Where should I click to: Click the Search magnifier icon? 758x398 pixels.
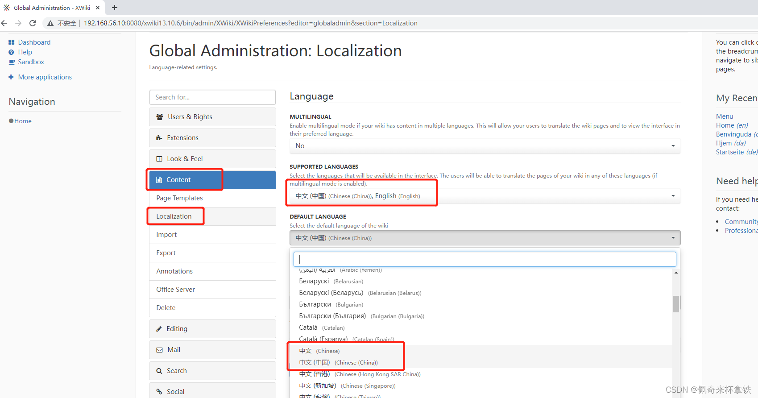pos(159,371)
